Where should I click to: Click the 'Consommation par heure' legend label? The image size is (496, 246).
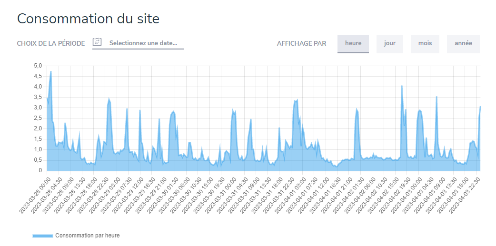[x=87, y=236]
